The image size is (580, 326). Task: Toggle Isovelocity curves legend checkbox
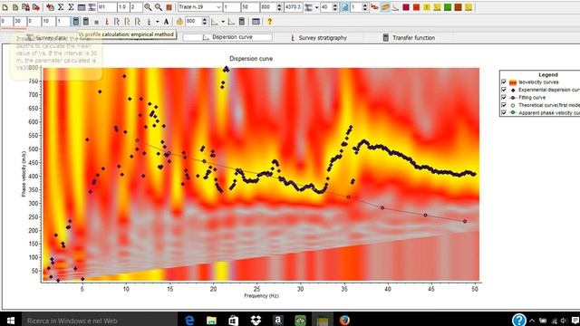pyautogui.click(x=504, y=81)
